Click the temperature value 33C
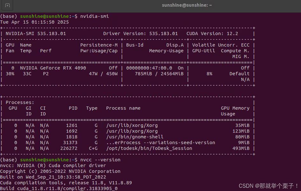 [27, 74]
